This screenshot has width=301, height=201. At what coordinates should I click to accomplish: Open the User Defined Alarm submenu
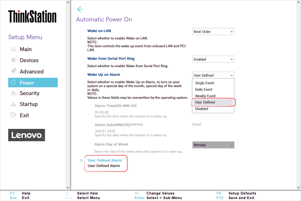[x=105, y=160]
